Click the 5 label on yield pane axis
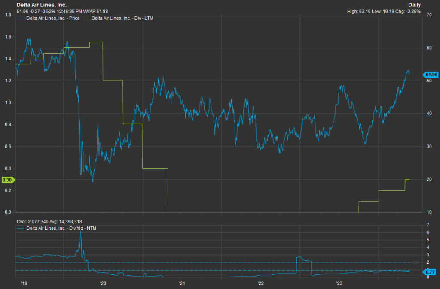This screenshot has height=289, width=440. pos(428,240)
